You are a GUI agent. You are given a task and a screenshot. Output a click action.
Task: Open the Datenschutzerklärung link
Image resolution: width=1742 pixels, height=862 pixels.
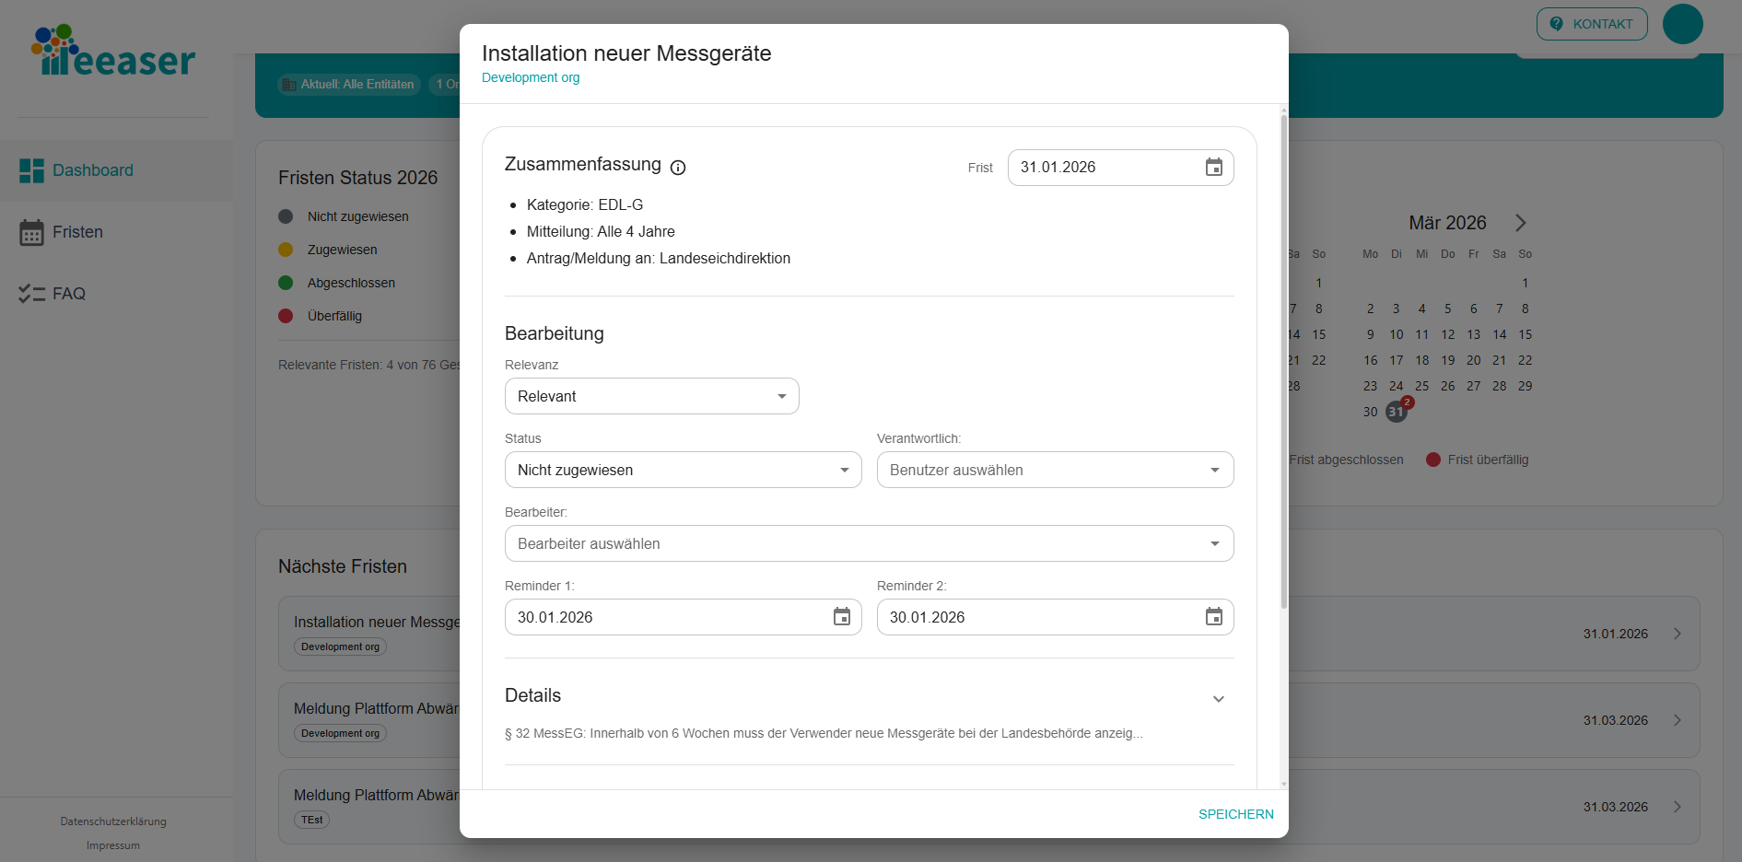pos(113,821)
